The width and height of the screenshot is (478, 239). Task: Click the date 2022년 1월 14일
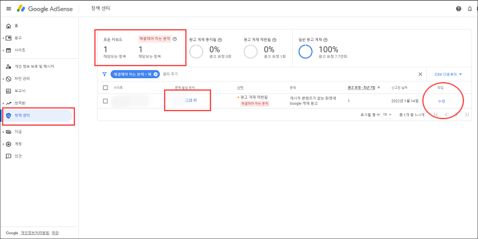click(405, 101)
